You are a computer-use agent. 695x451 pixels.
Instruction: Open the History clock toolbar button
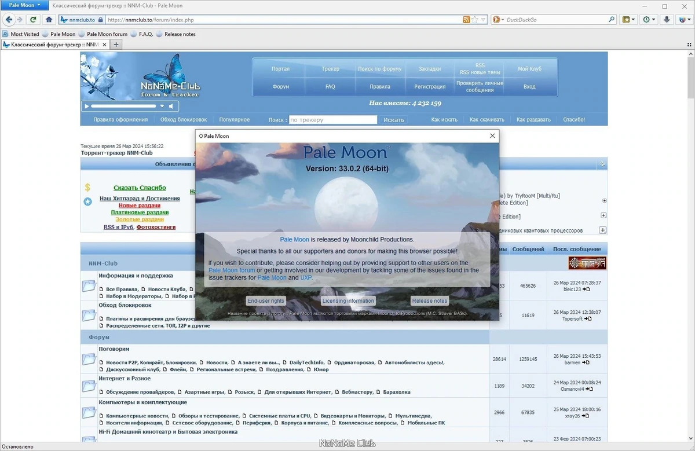[649, 19]
